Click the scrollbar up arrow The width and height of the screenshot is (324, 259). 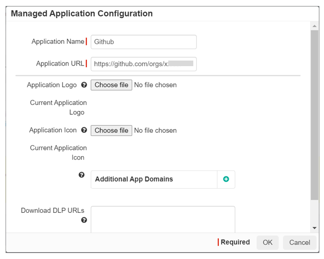click(x=314, y=26)
